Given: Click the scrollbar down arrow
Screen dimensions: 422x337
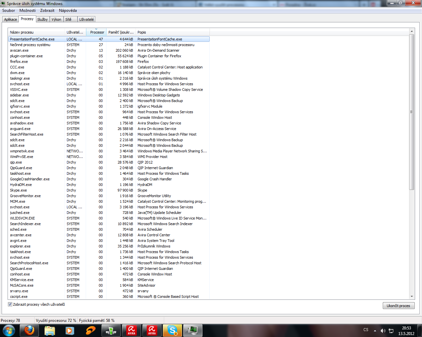Looking at the screenshot, I should coord(411,297).
